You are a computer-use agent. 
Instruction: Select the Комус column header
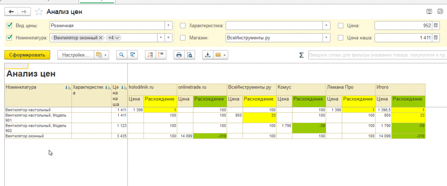(301, 90)
